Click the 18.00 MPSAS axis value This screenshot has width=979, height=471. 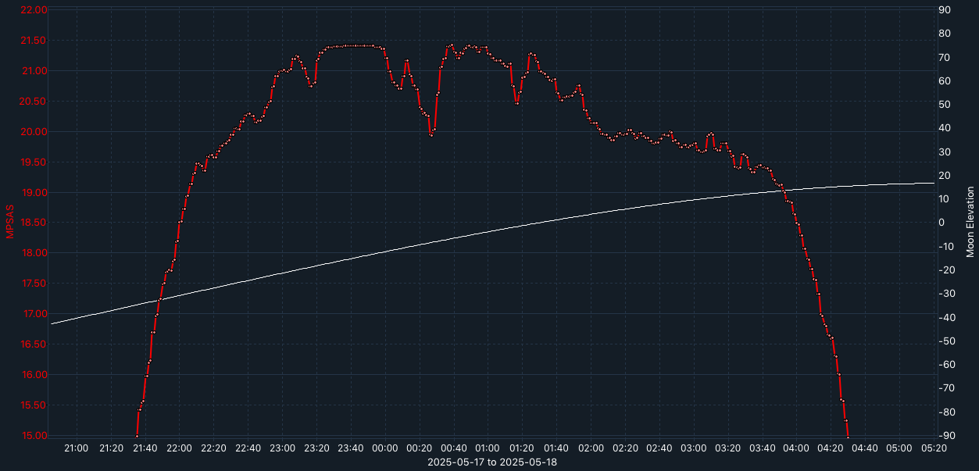pos(34,253)
